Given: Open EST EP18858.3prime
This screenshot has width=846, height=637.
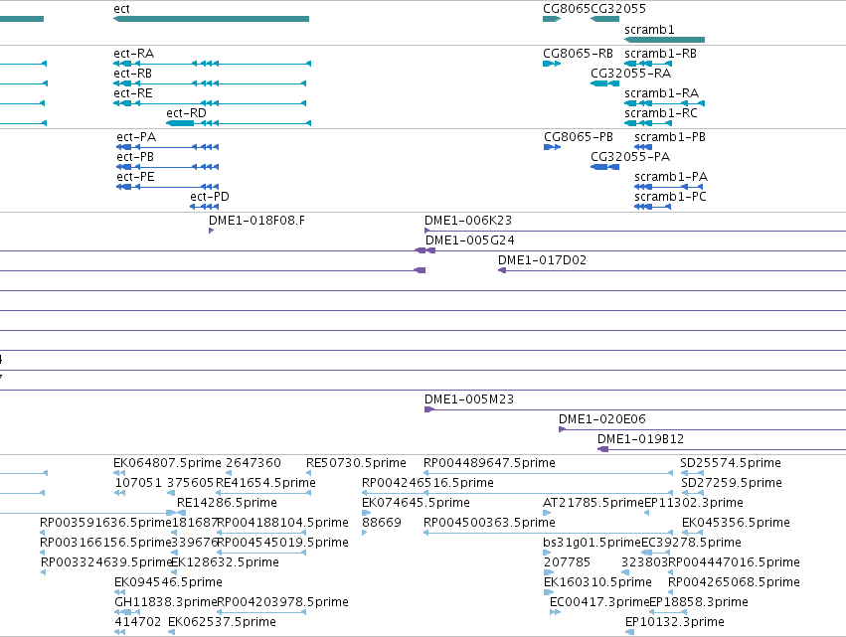Looking at the screenshot, I should click(x=699, y=603).
